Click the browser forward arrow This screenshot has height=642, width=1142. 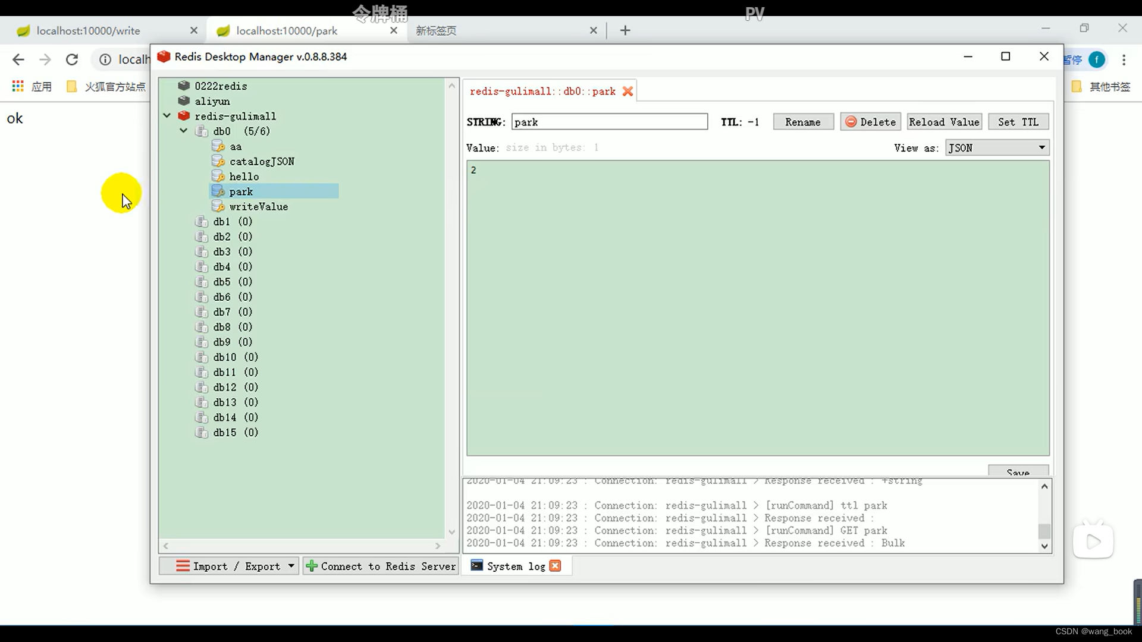[x=45, y=59]
